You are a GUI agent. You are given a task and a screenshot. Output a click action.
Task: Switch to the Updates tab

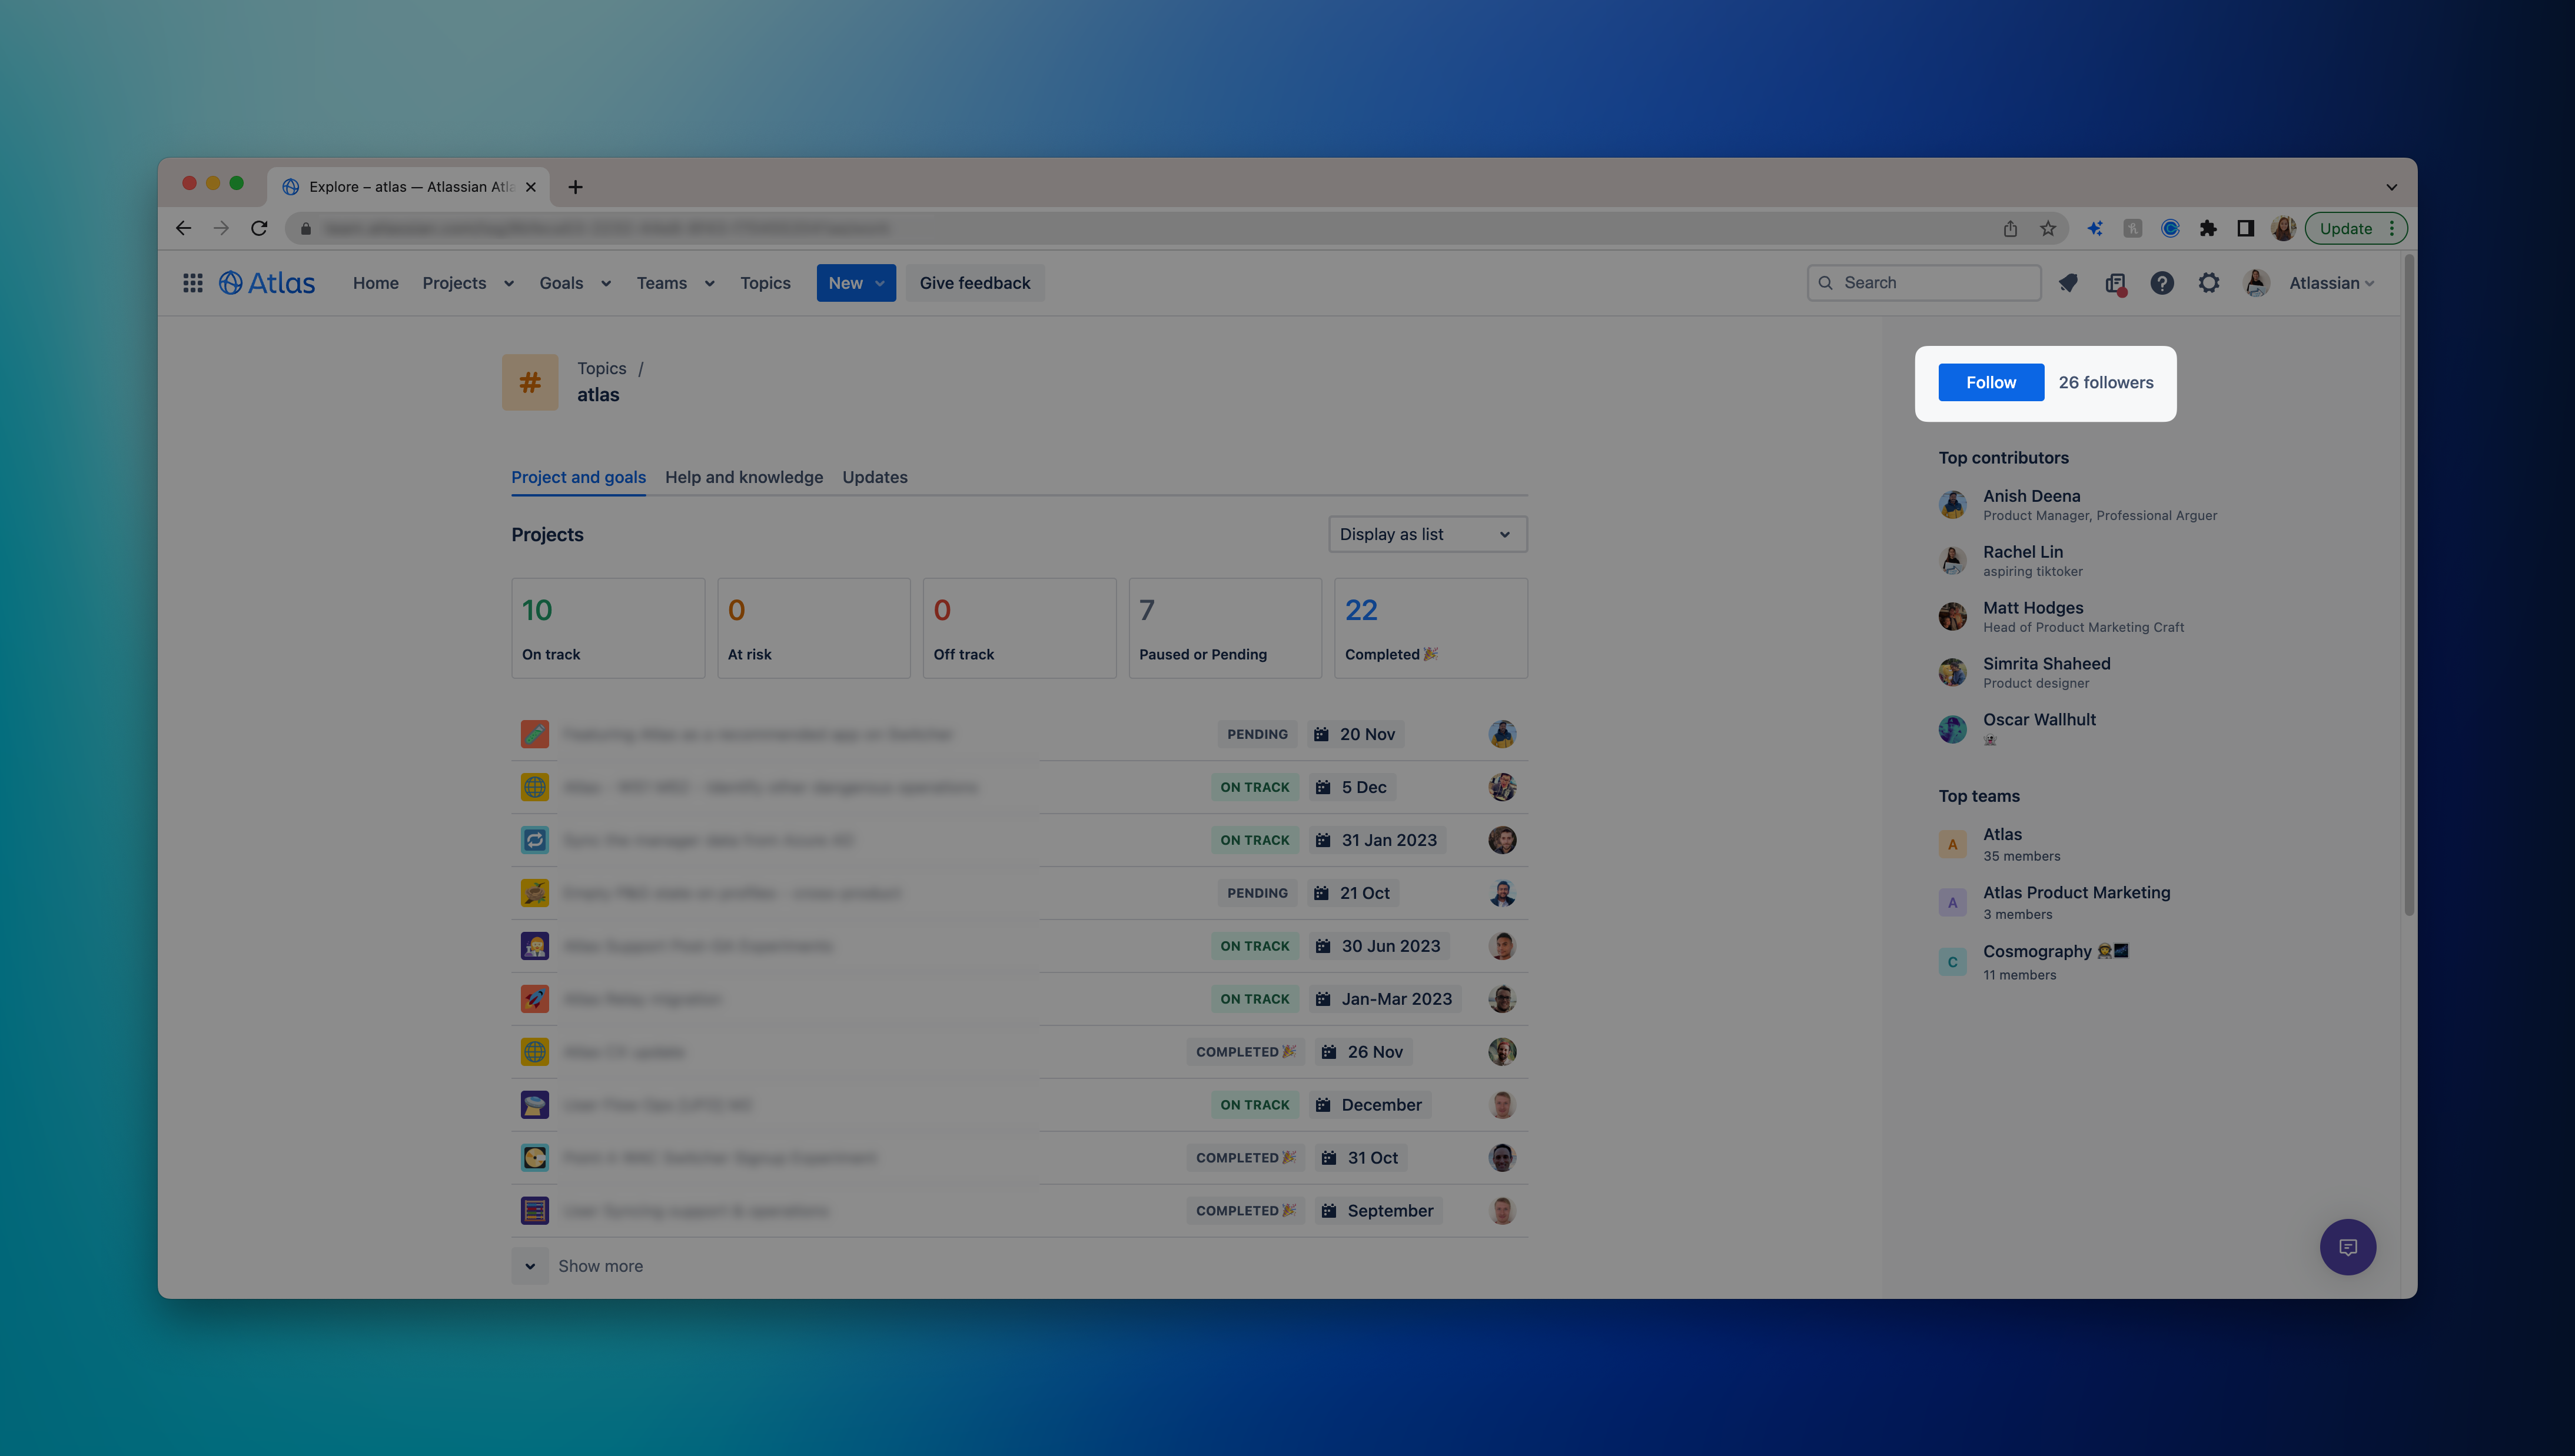875,477
